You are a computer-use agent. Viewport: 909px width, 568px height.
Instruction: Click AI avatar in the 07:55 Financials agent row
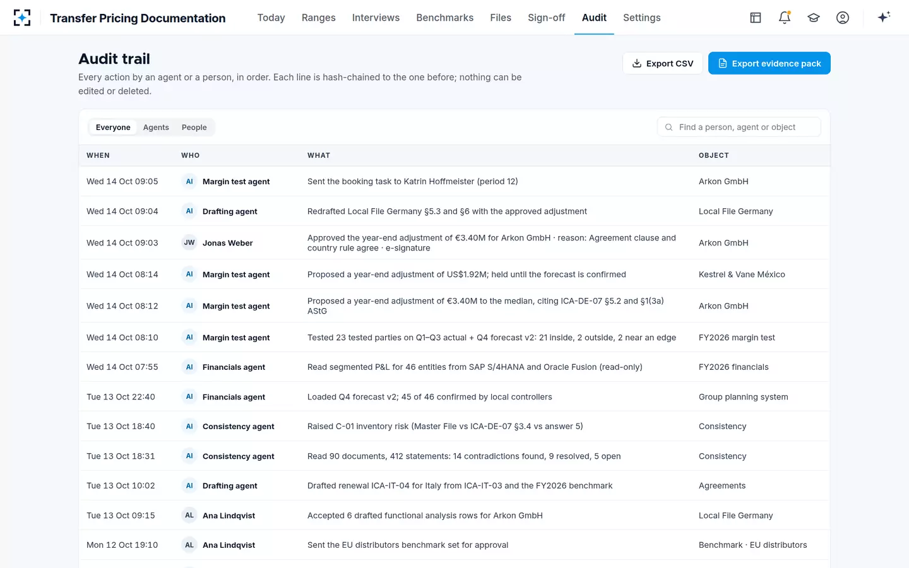tap(189, 367)
